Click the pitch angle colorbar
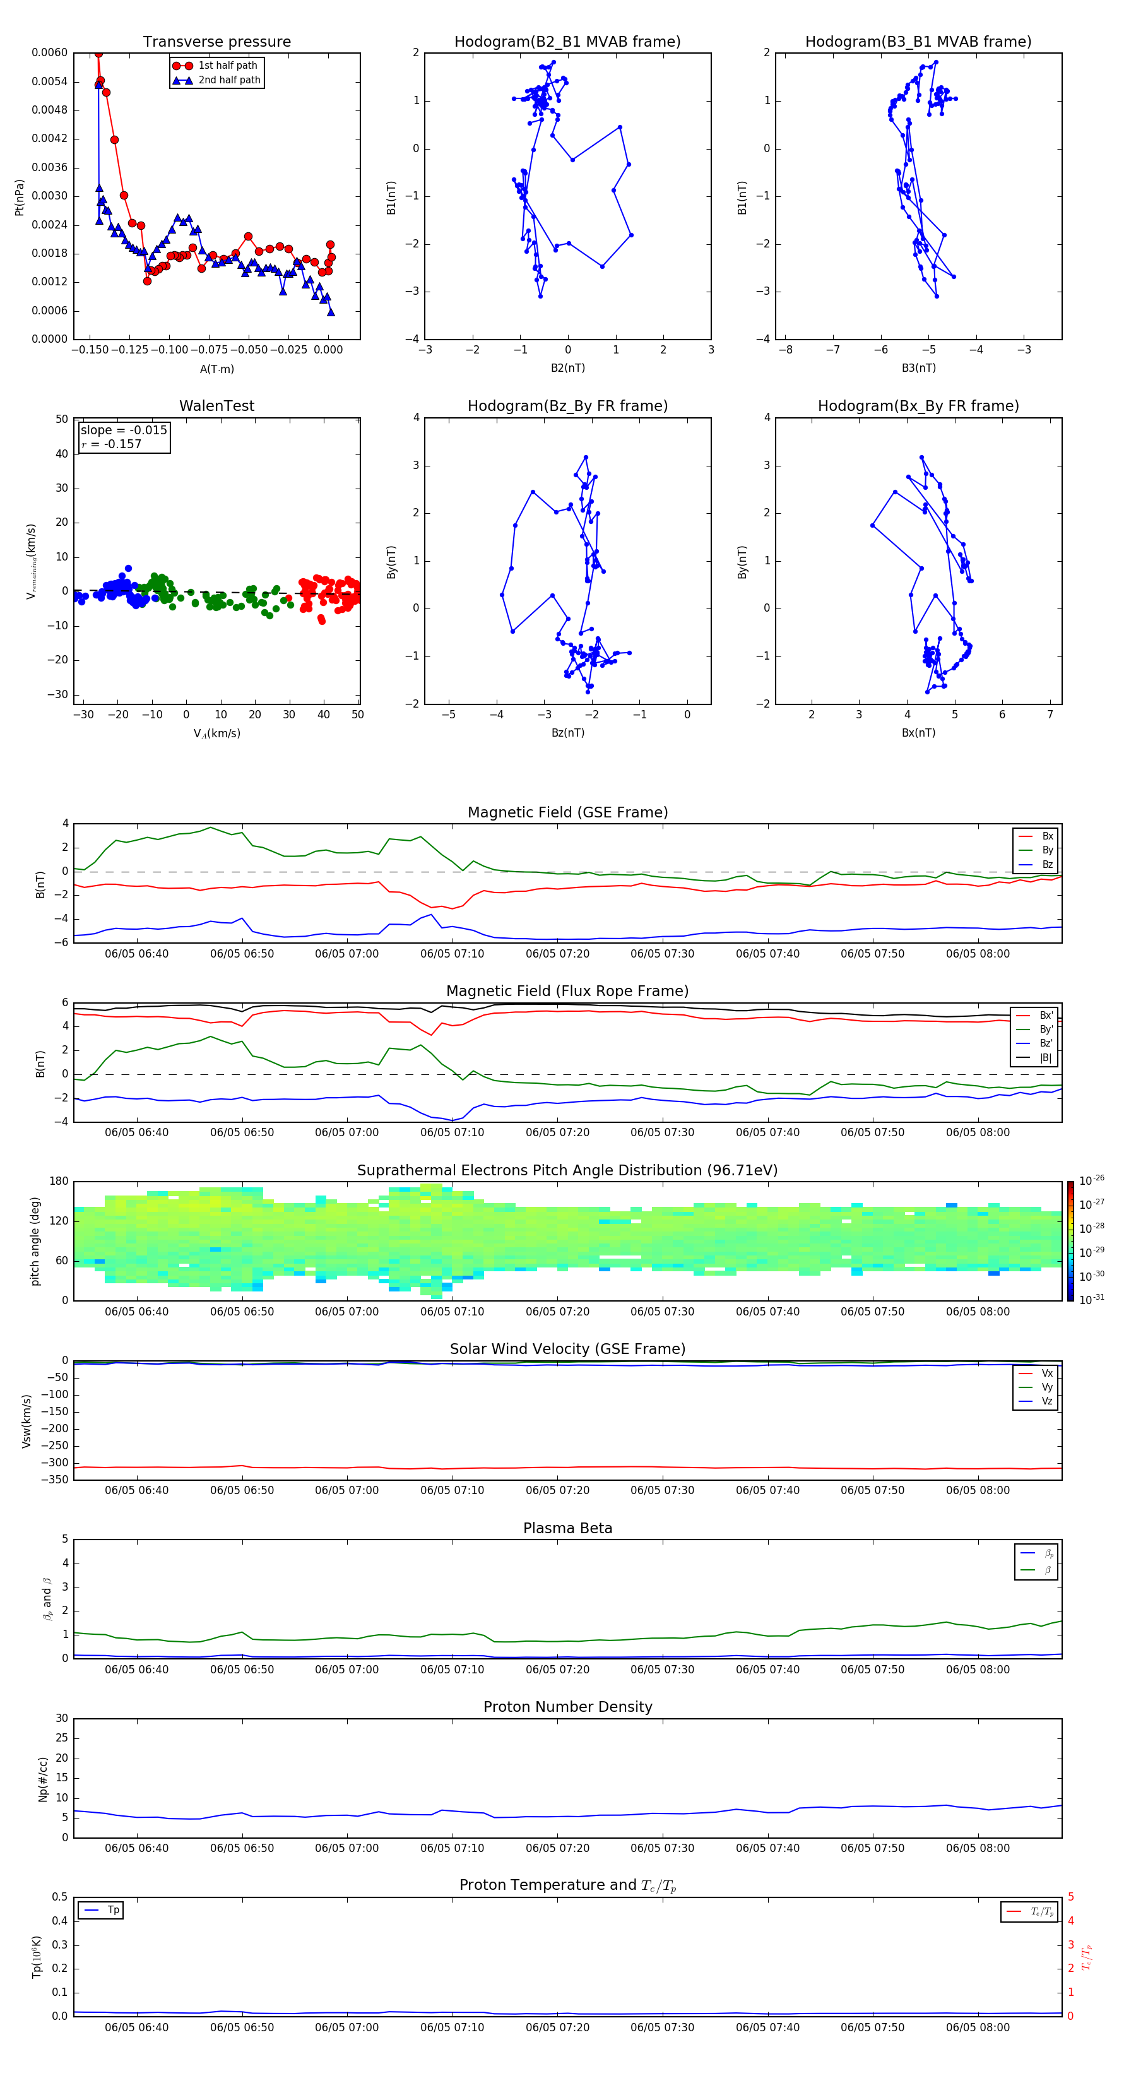1136x2083 pixels. click(x=1070, y=1241)
